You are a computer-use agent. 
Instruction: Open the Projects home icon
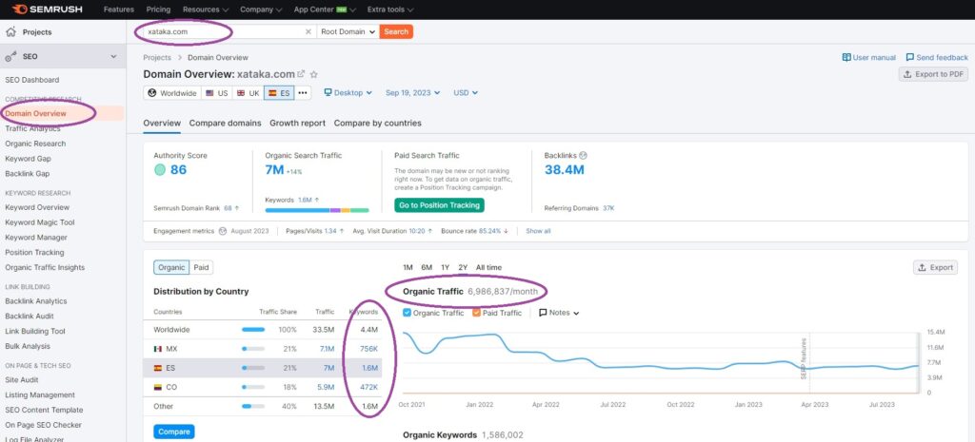[x=10, y=32]
